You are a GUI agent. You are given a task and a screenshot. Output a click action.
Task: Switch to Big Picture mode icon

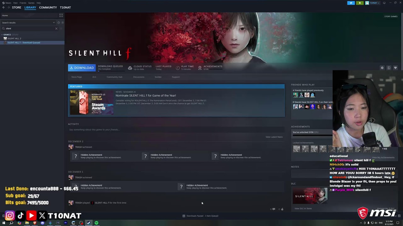pos(384,3)
